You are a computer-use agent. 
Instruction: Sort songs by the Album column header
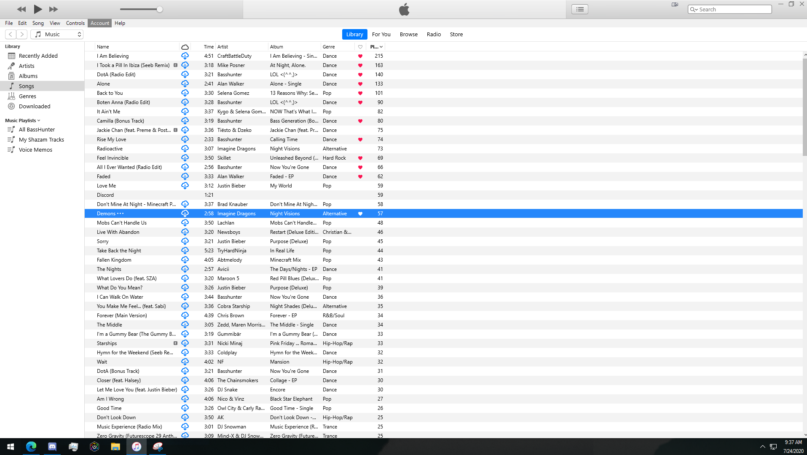295,47
